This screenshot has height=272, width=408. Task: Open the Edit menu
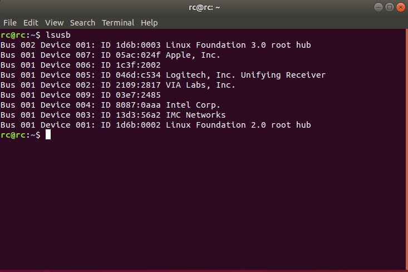pyautogui.click(x=31, y=23)
